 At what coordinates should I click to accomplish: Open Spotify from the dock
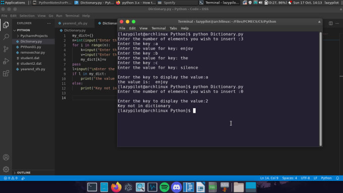(164, 187)
